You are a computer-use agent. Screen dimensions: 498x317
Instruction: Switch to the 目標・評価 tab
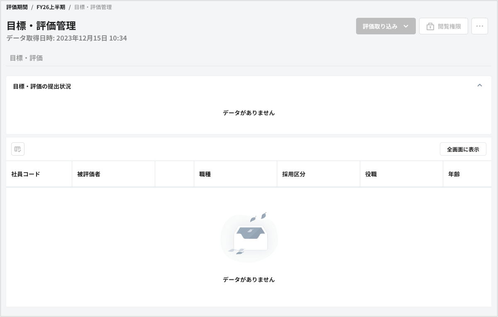[26, 58]
